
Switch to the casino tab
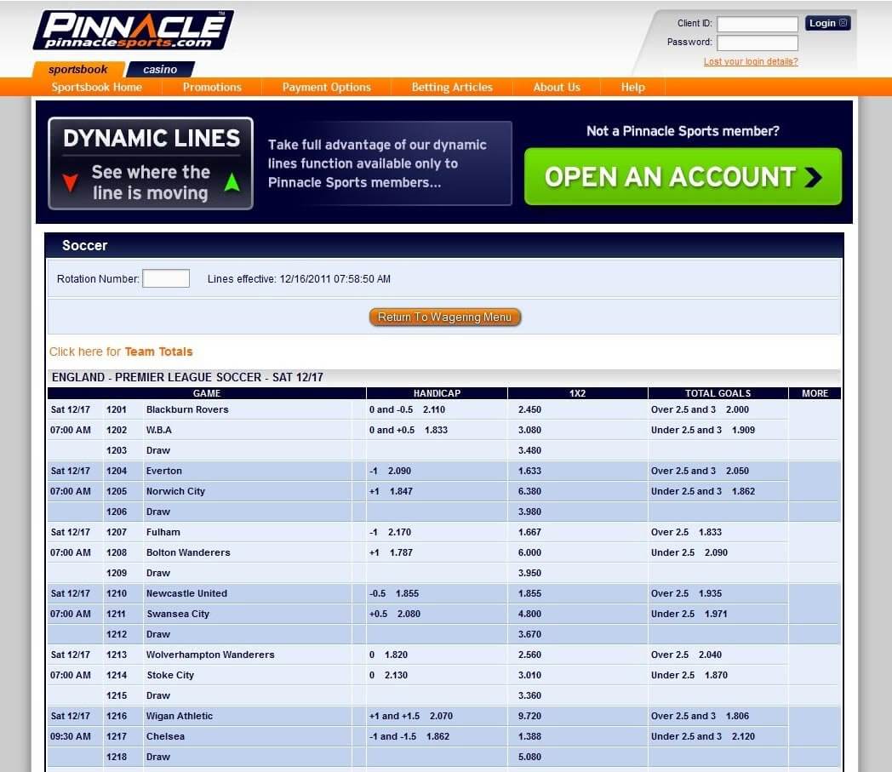[x=160, y=70]
